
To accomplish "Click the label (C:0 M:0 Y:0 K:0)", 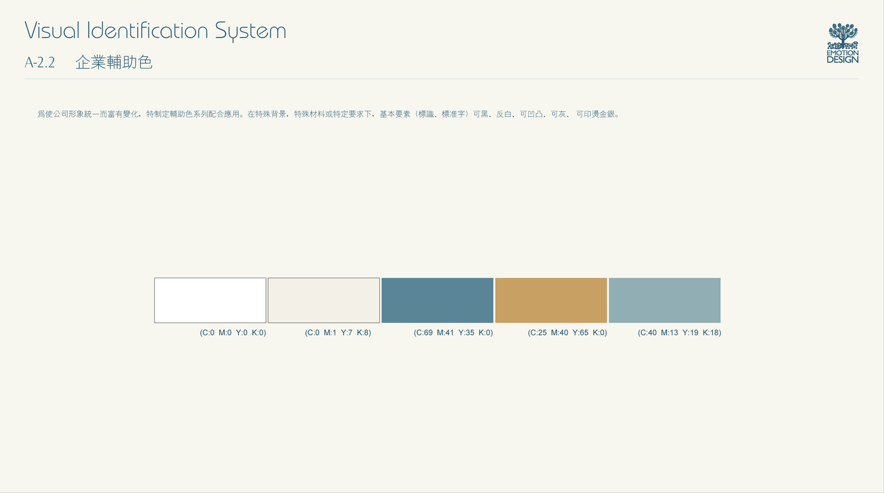I will click(x=233, y=333).
